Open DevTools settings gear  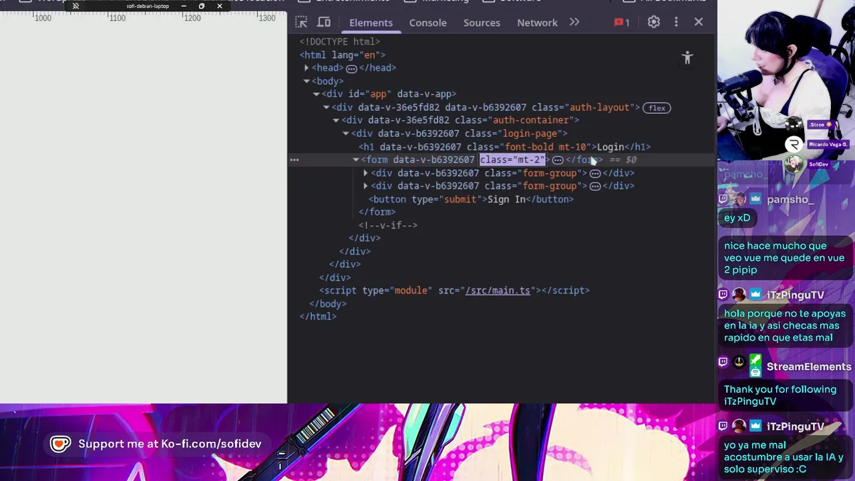click(x=654, y=23)
